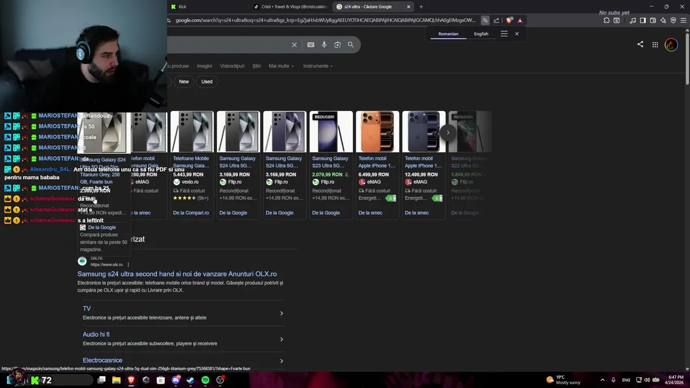Click De la Compari.ro label
The width and height of the screenshot is (690, 388).
tap(191, 213)
